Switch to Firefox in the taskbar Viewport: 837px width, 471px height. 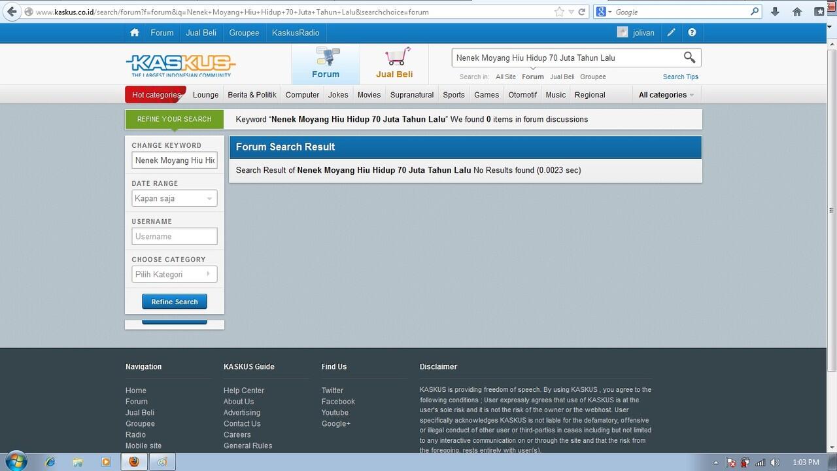click(x=134, y=462)
